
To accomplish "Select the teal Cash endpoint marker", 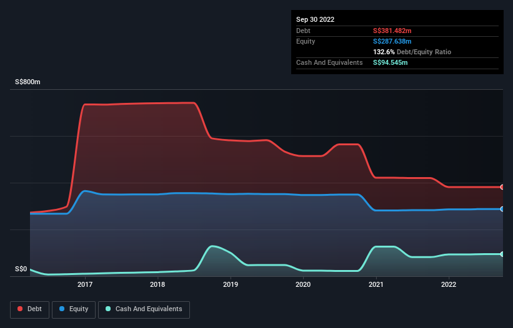I will pyautogui.click(x=502, y=254).
